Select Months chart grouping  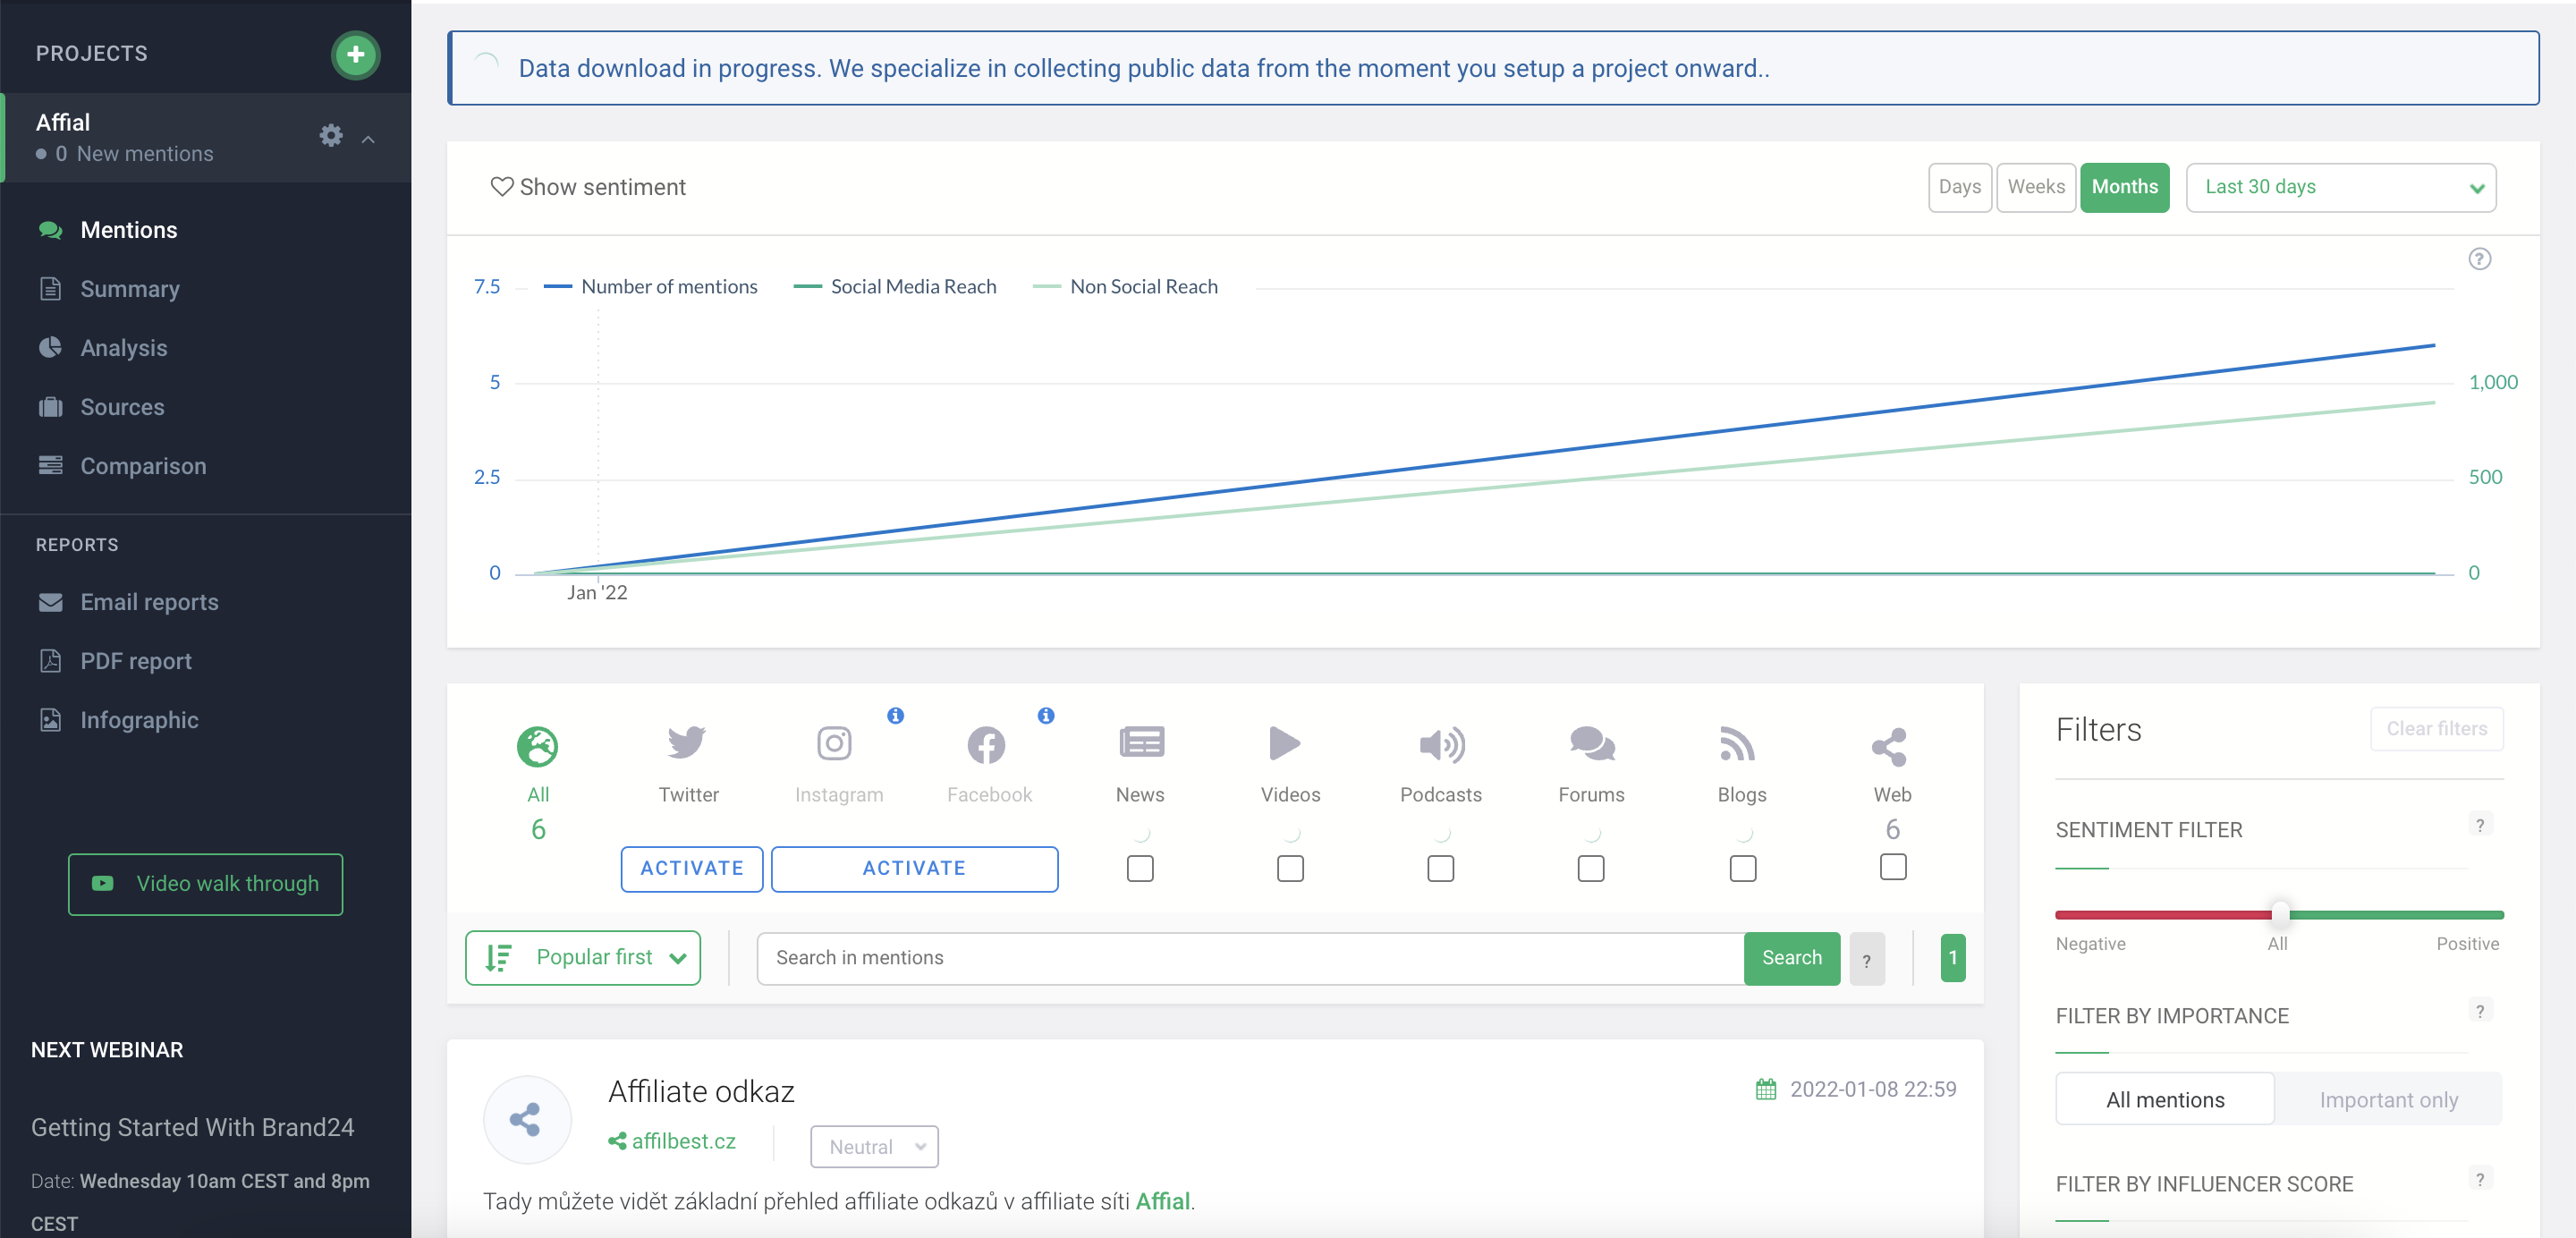pyautogui.click(x=2124, y=187)
